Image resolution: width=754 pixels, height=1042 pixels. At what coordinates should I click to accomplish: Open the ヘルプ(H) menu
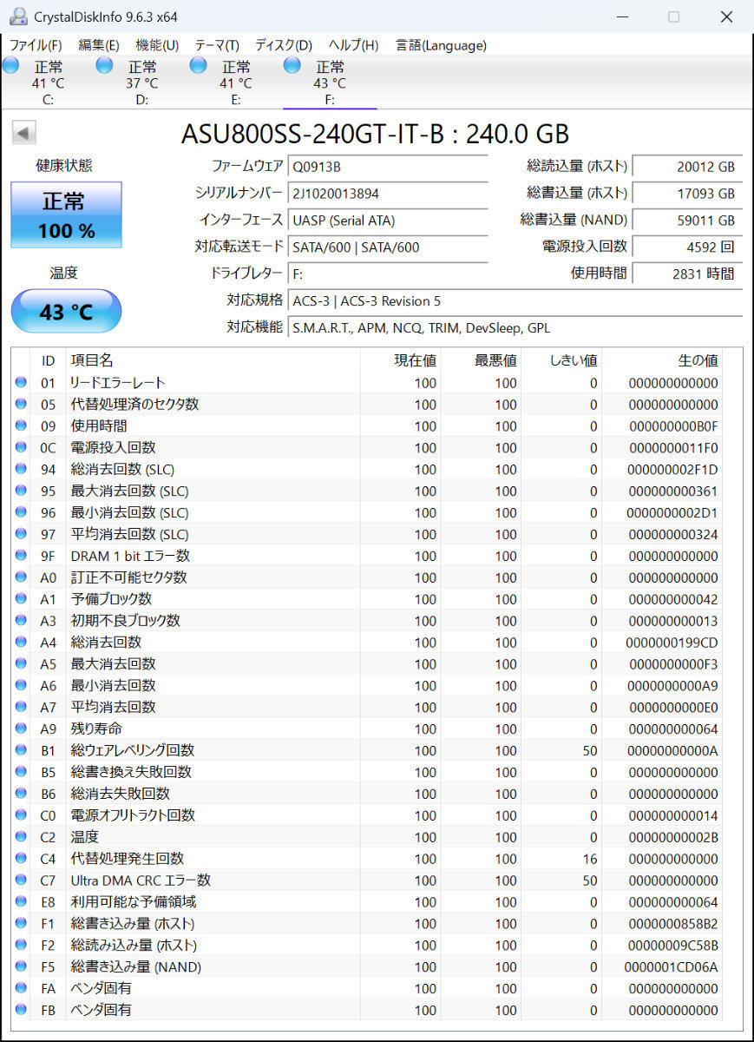(353, 45)
